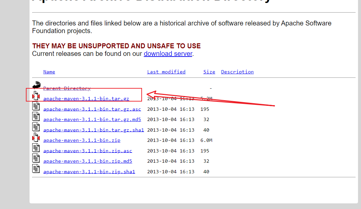
Task: Go to Parent Directory link
Action: (67, 88)
